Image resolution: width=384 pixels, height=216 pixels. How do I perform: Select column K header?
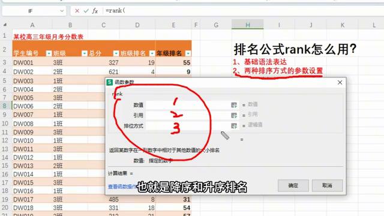point(342,25)
